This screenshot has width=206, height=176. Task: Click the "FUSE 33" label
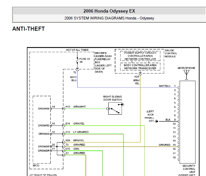pos(84,59)
